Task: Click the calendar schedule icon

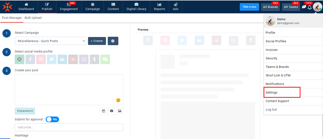Action: pyautogui.click(x=103, y=111)
